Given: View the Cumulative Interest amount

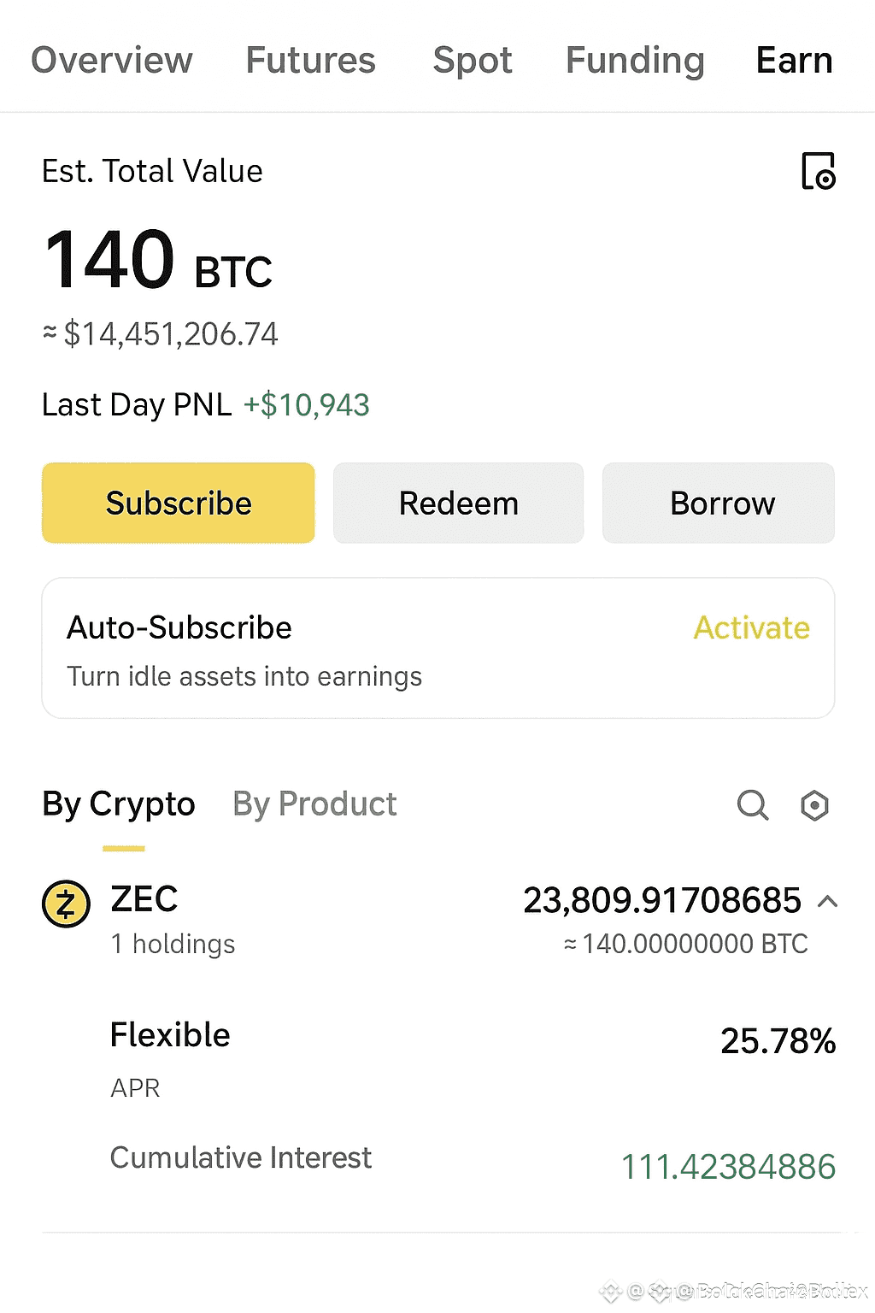Looking at the screenshot, I should point(728,1167).
